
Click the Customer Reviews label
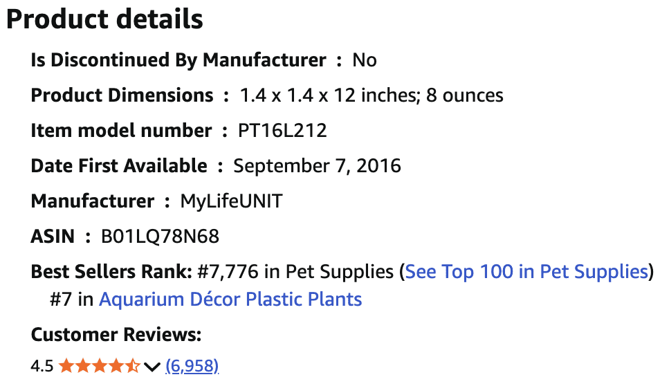(x=116, y=336)
